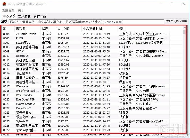The image size is (190, 138).
Task: Select the Art of War Red row
Action: tap(92, 91)
